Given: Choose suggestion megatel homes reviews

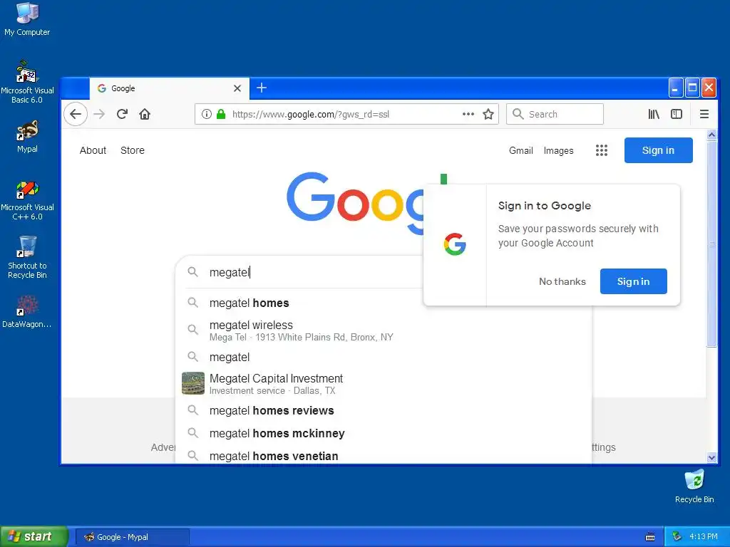Looking at the screenshot, I should [383, 411].
